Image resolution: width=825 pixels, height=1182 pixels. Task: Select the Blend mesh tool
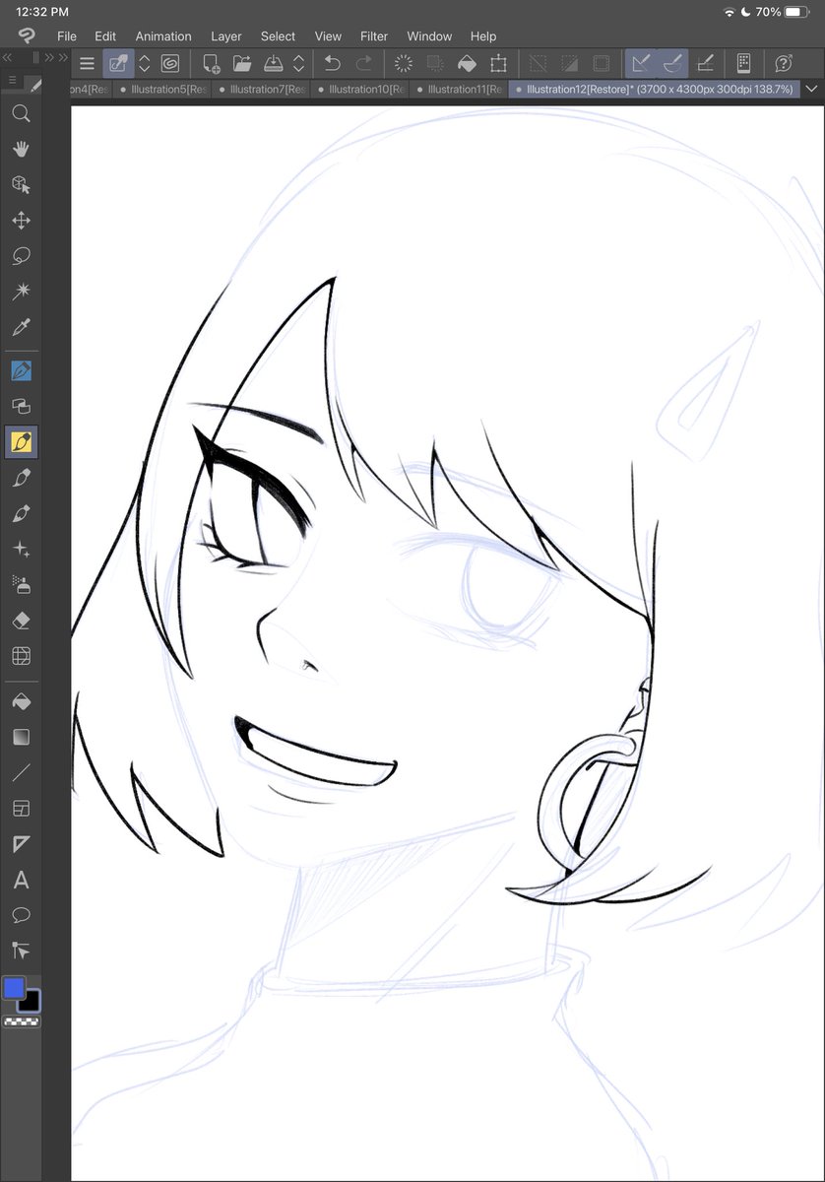21,656
